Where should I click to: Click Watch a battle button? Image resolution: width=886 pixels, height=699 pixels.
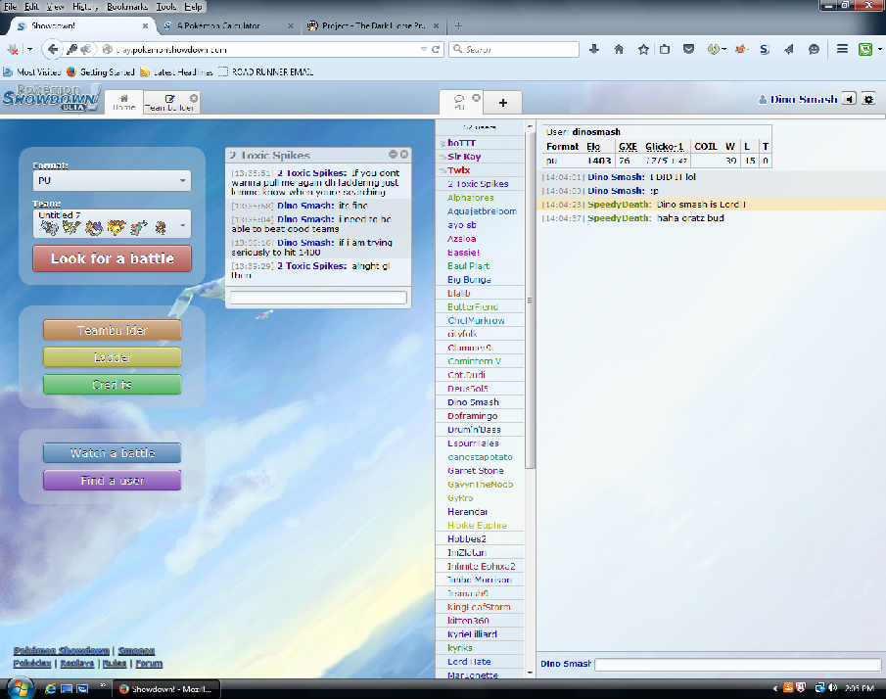point(112,452)
